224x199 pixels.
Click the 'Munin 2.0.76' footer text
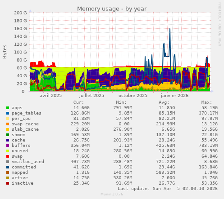112,194
